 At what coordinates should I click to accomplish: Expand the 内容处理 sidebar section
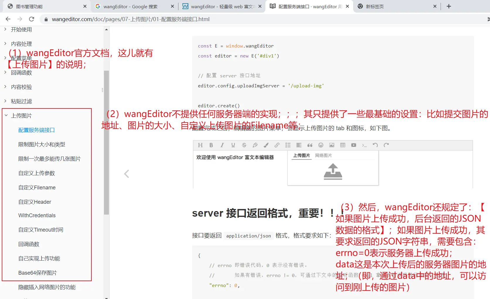5,44
